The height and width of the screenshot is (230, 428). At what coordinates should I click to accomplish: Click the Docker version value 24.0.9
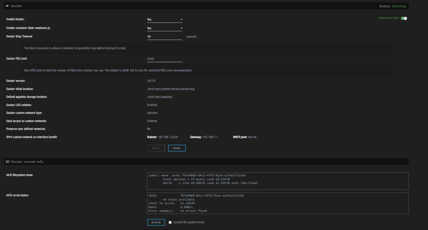pyautogui.click(x=151, y=81)
